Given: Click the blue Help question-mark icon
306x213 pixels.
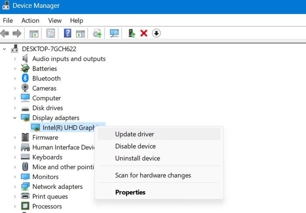Looking at the screenshot, I should [x=67, y=33].
